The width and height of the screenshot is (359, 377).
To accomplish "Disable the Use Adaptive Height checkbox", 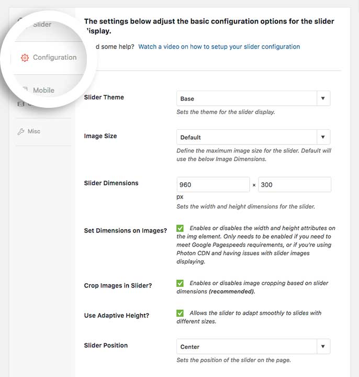I will pos(180,313).
